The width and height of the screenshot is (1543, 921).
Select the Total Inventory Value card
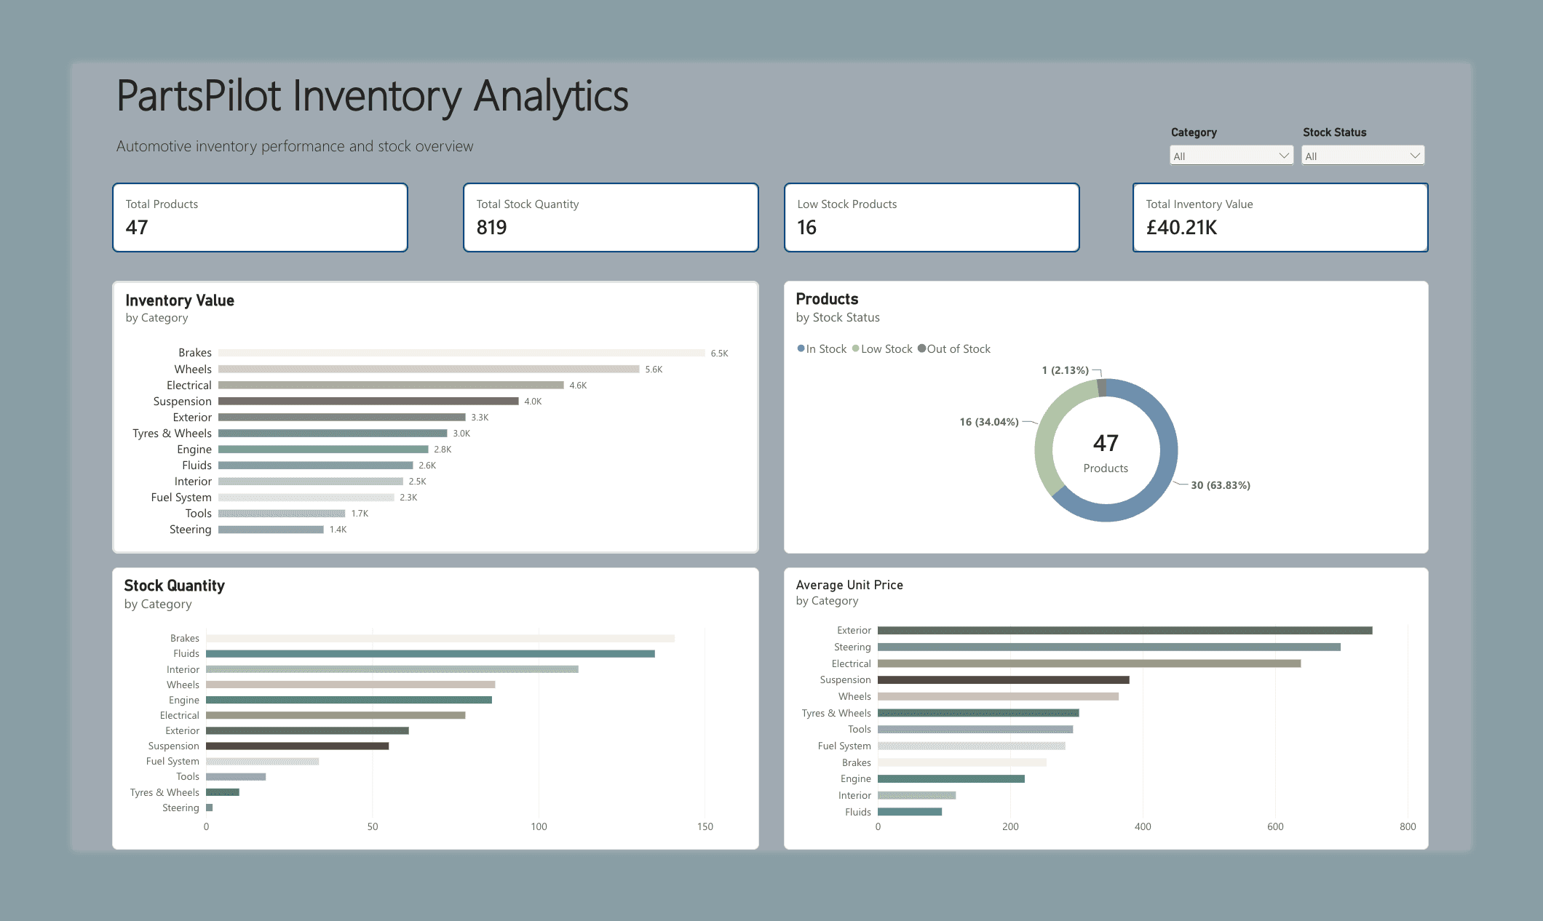tap(1280, 218)
